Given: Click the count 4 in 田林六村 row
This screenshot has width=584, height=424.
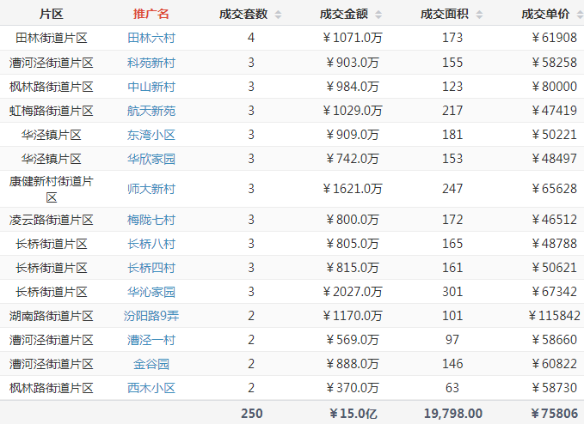Looking at the screenshot, I should coord(251,38).
